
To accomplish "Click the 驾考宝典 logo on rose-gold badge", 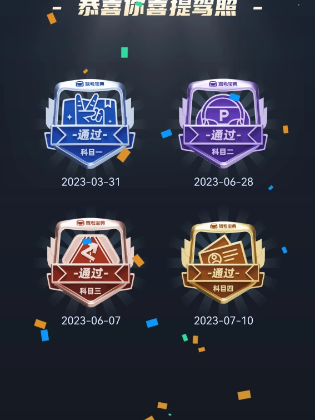I will tap(91, 223).
